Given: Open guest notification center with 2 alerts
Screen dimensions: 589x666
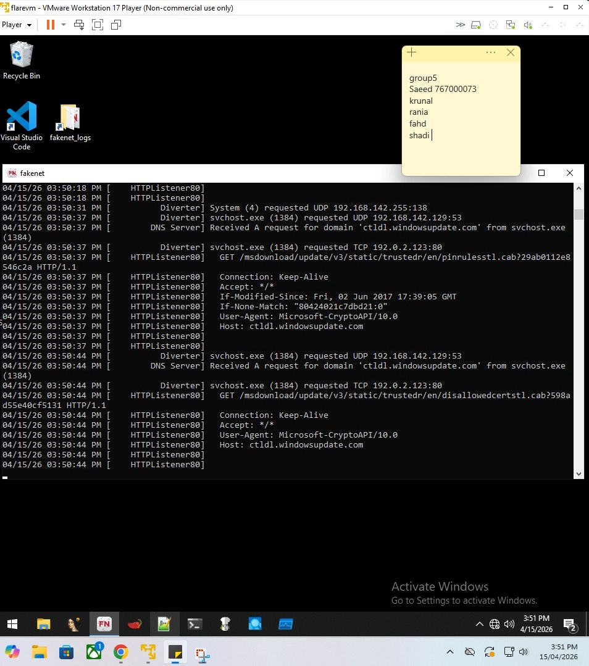Looking at the screenshot, I should 570,624.
